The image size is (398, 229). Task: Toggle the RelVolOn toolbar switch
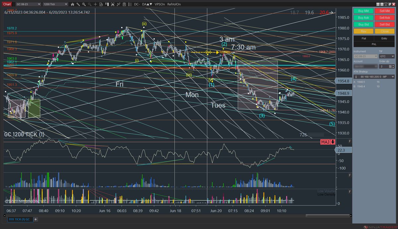pos(174,4)
